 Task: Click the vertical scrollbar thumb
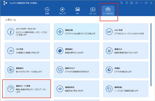point(151,55)
